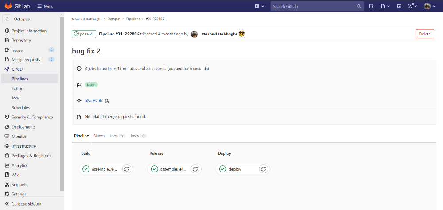Switch to the Tests tab

click(x=138, y=136)
